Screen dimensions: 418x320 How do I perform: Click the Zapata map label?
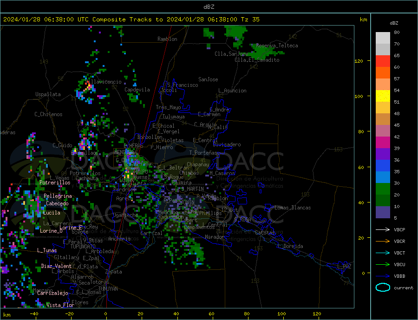pos(114,272)
